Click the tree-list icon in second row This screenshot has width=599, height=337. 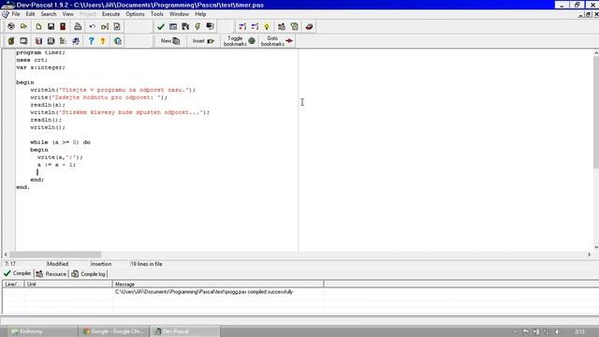[63, 41]
